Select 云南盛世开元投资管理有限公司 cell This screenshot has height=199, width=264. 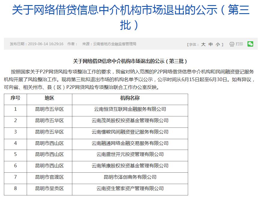pyautogui.click(x=130, y=154)
